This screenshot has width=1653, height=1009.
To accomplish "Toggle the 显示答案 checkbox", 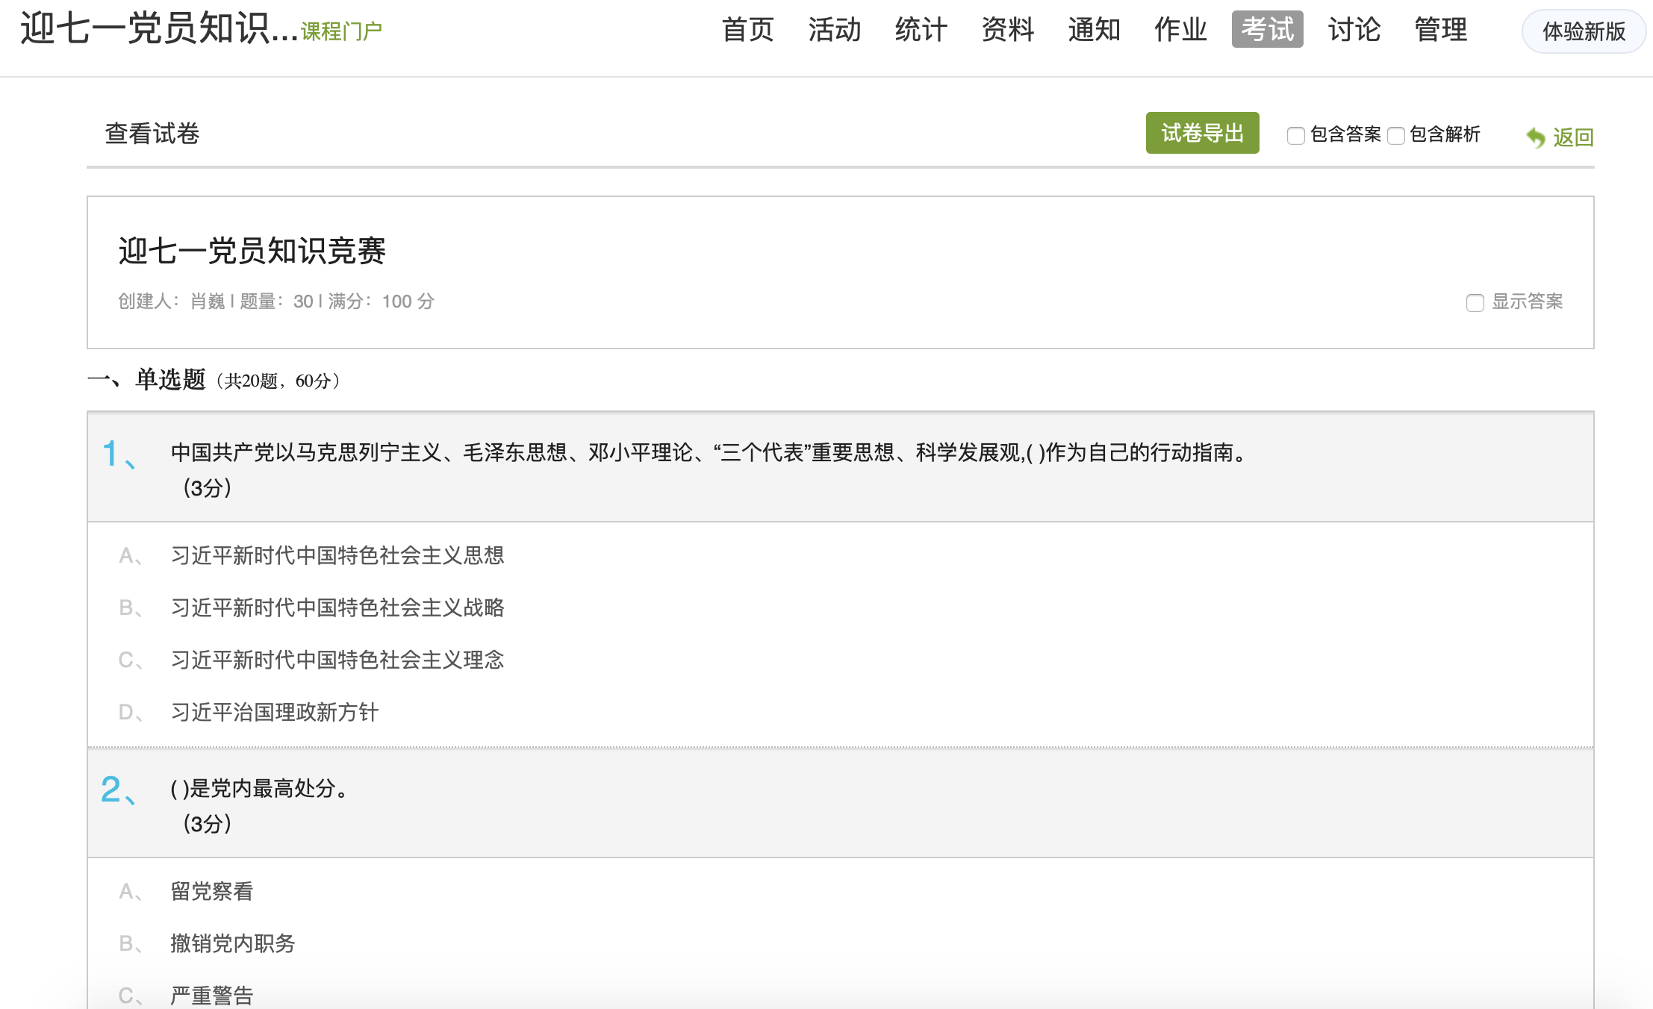I will pyautogui.click(x=1475, y=303).
